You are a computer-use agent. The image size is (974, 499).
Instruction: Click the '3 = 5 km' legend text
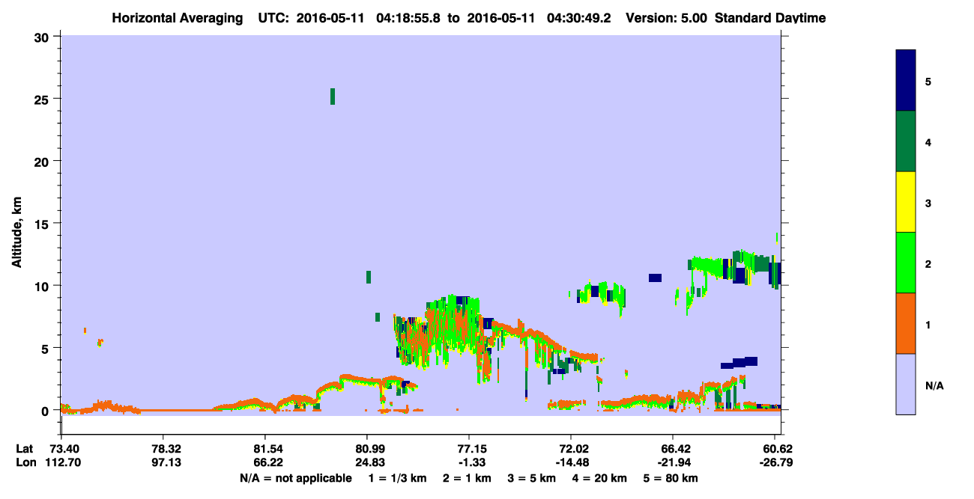533,478
